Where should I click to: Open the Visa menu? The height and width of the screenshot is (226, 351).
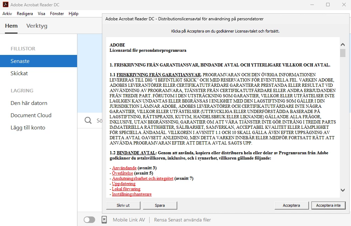41,14
